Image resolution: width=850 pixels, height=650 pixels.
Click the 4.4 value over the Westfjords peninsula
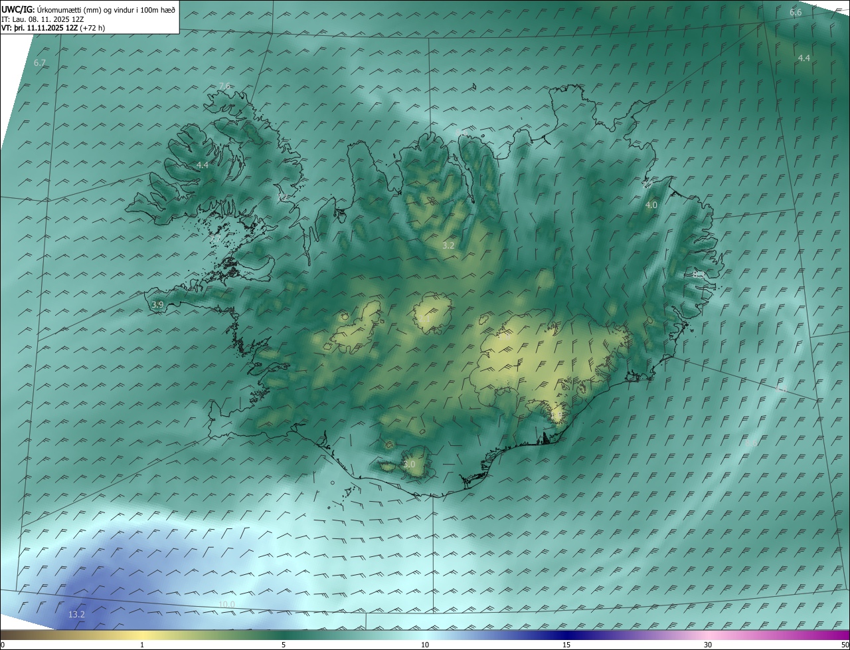coord(202,165)
